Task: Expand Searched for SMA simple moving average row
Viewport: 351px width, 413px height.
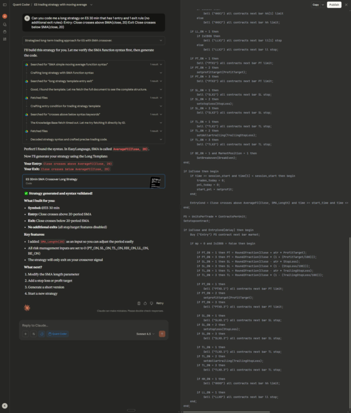Action: coord(93,64)
